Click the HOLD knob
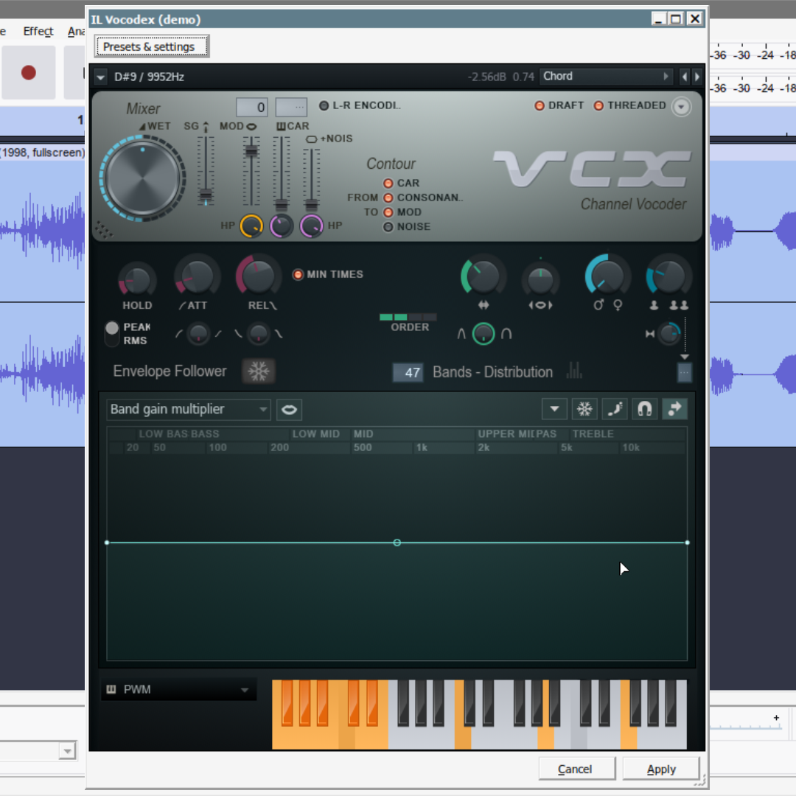Viewport: 796px width, 796px height. (x=137, y=280)
